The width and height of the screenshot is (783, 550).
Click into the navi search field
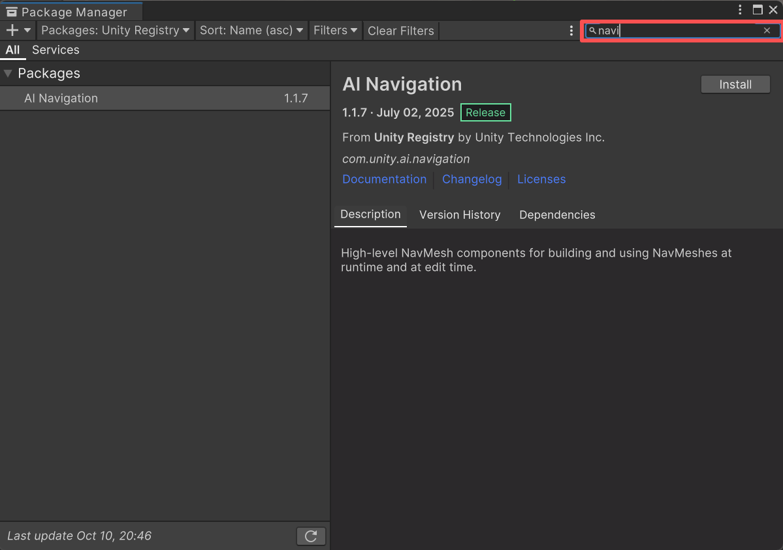coord(682,31)
